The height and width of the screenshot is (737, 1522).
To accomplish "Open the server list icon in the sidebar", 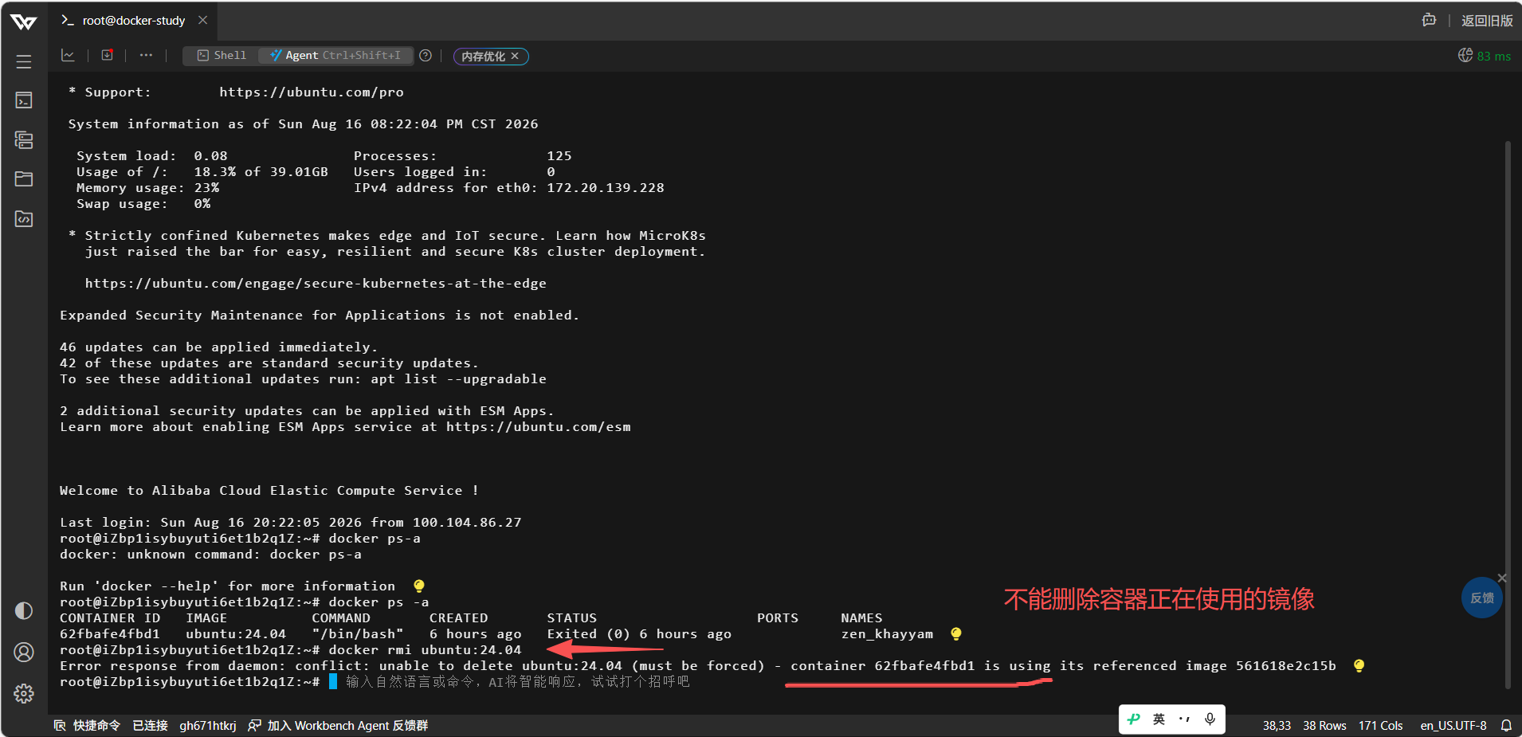I will pos(24,140).
